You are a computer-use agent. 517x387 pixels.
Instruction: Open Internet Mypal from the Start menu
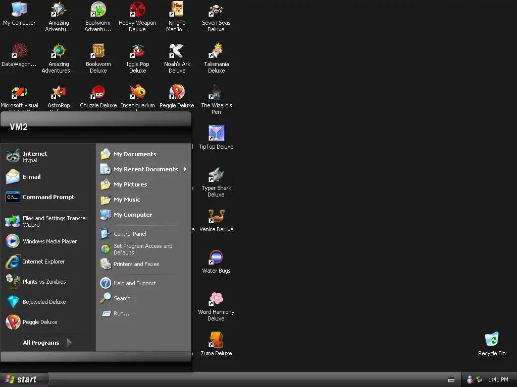48,156
